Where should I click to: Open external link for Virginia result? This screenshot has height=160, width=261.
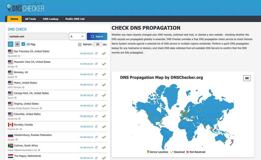pyautogui.click(x=96, y=106)
